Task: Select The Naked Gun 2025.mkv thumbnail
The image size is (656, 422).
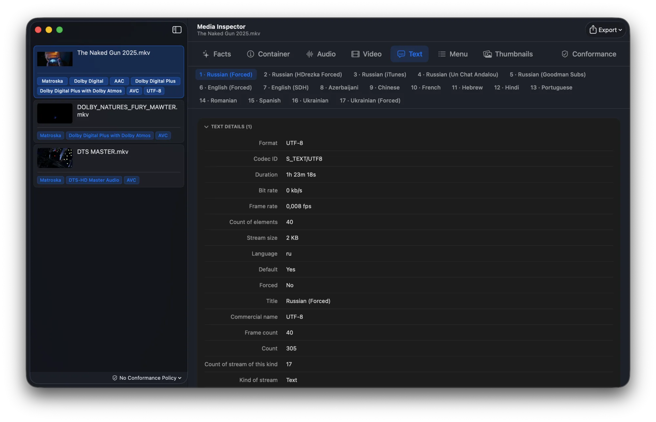Action: pyautogui.click(x=55, y=59)
